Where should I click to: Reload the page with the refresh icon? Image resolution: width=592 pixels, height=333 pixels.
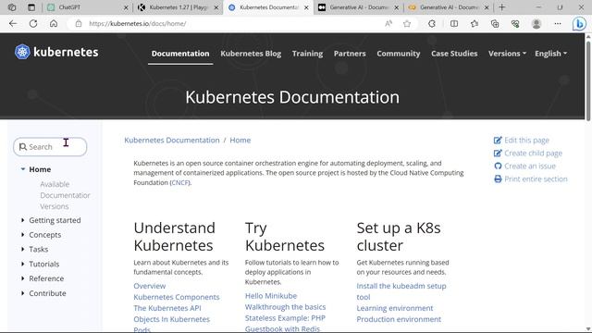coord(33,23)
